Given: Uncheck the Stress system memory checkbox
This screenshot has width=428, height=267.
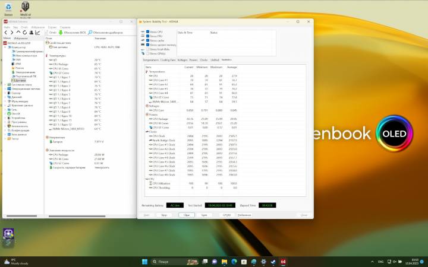Looking at the screenshot, I should 147,44.
